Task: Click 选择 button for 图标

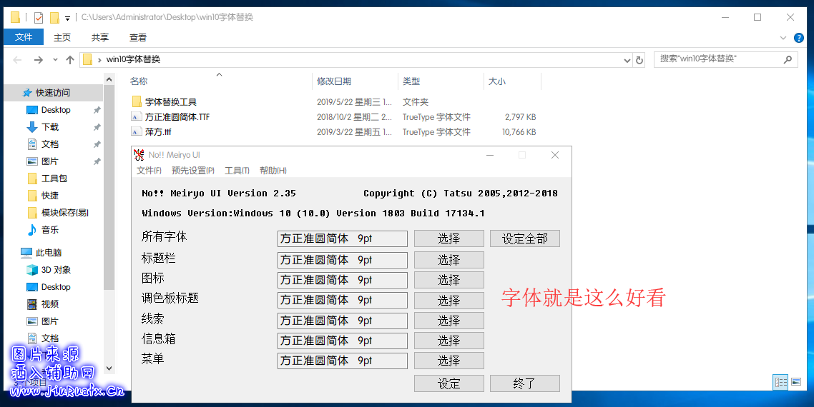Action: pyautogui.click(x=449, y=280)
